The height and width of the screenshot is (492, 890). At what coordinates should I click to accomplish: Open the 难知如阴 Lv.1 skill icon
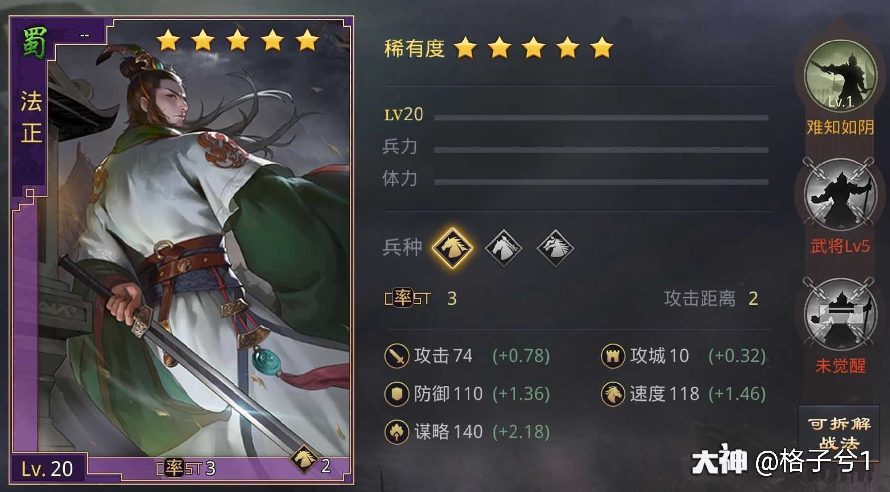(841, 76)
